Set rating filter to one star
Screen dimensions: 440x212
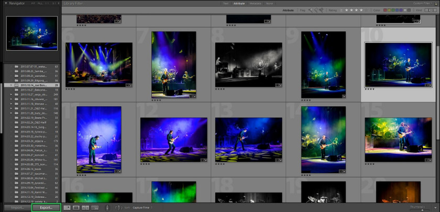point(347,10)
